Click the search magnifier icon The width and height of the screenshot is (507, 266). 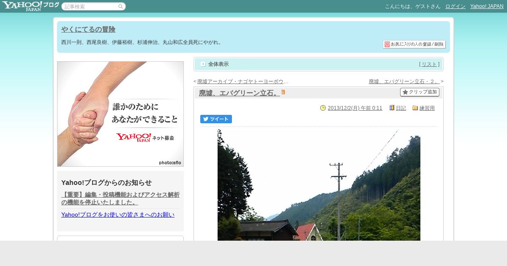[x=120, y=6]
